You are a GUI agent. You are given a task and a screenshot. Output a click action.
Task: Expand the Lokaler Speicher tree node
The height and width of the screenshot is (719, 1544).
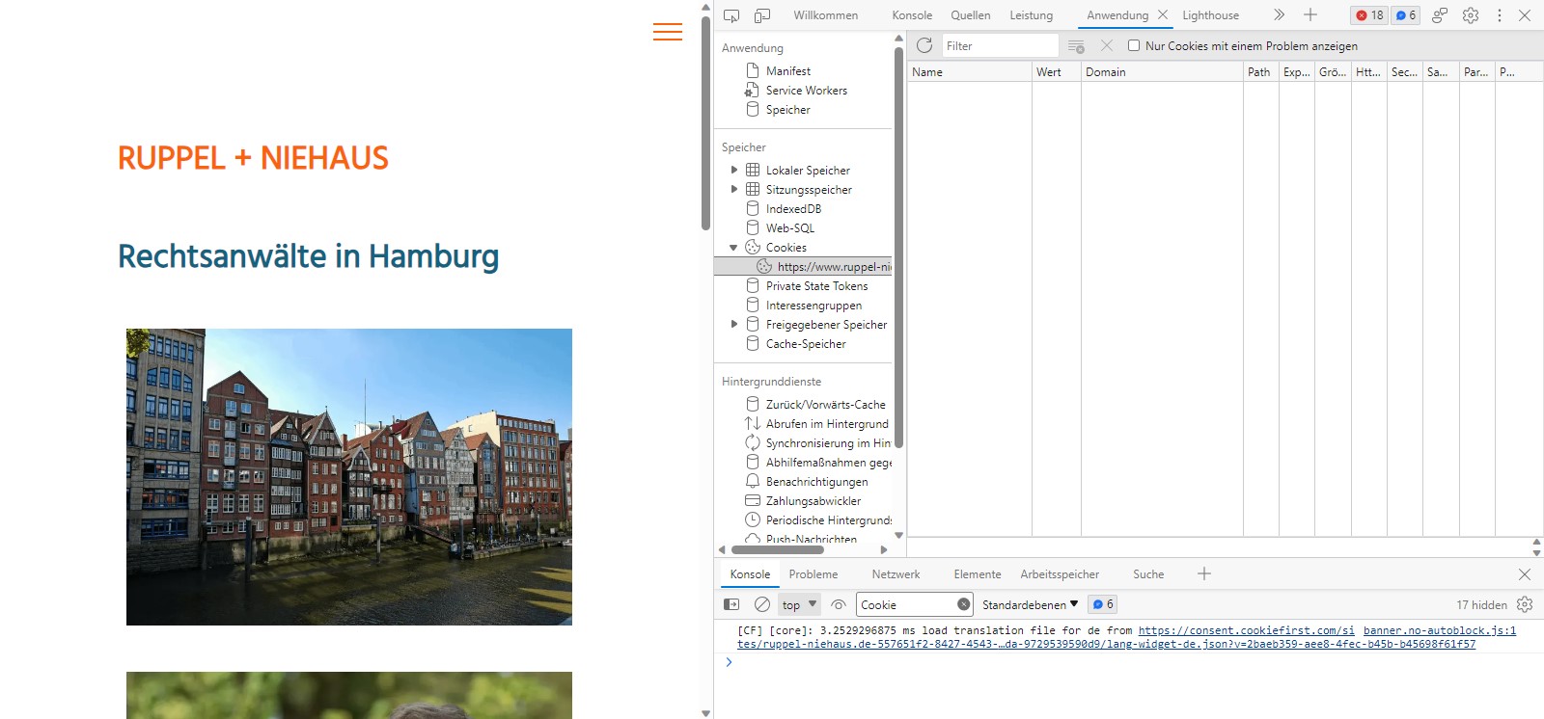point(734,171)
